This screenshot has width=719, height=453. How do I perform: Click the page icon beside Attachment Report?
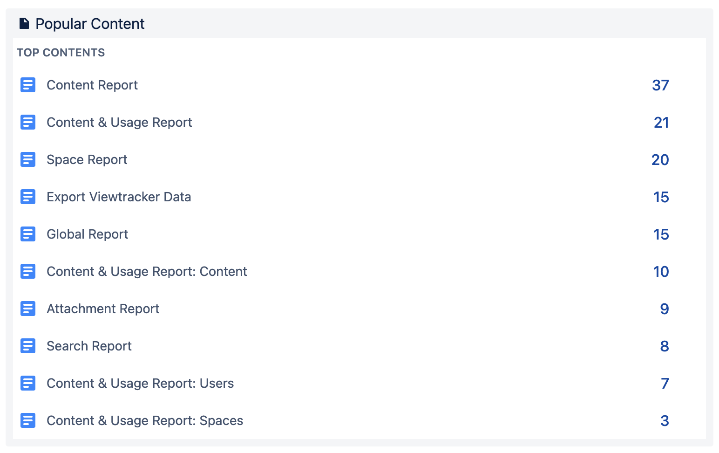(x=28, y=309)
